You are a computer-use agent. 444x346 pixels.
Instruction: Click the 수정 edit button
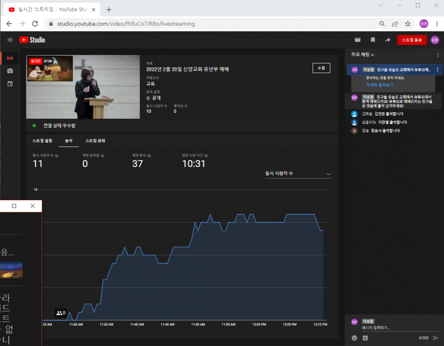(321, 68)
